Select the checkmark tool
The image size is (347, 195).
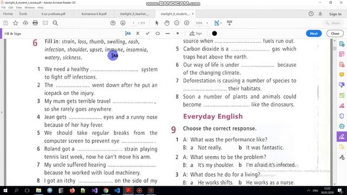click(x=147, y=34)
